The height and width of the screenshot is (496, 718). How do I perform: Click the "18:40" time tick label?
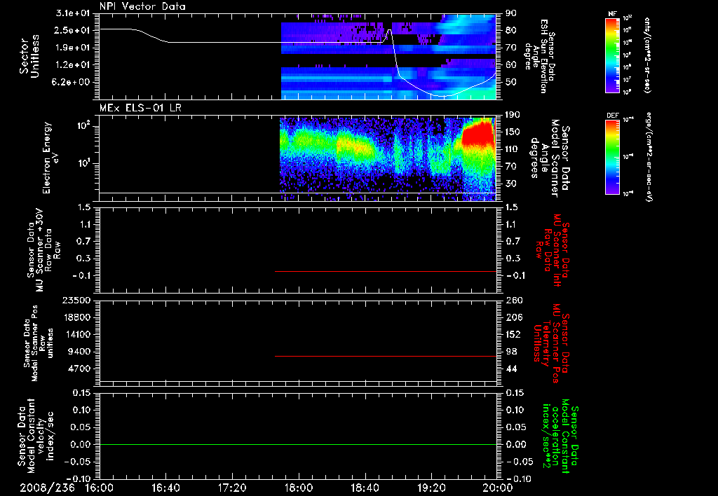click(365, 488)
